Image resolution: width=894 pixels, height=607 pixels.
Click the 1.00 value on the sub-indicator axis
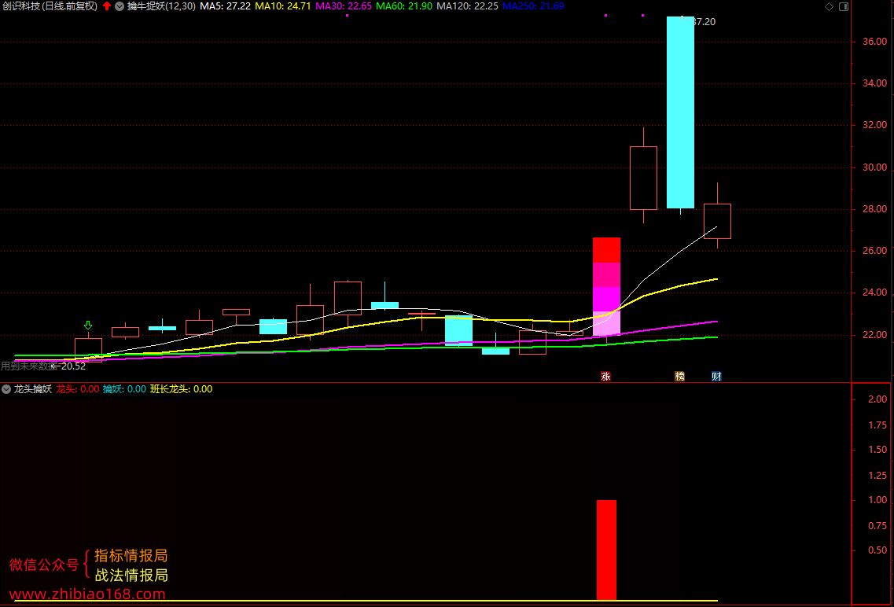click(x=877, y=500)
